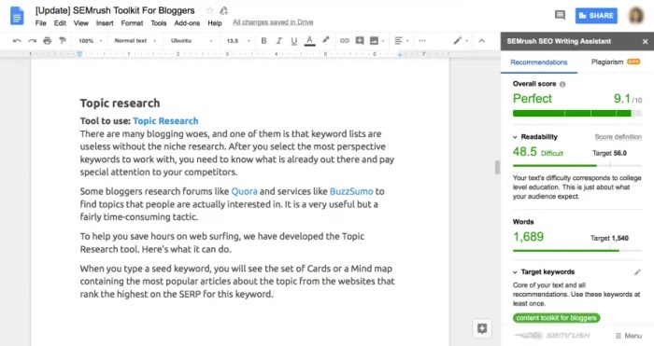Click the Topic research heading
The height and width of the screenshot is (346, 654).
121,104
